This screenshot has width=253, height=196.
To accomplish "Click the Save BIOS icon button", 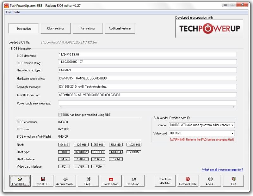I will (42, 181).
